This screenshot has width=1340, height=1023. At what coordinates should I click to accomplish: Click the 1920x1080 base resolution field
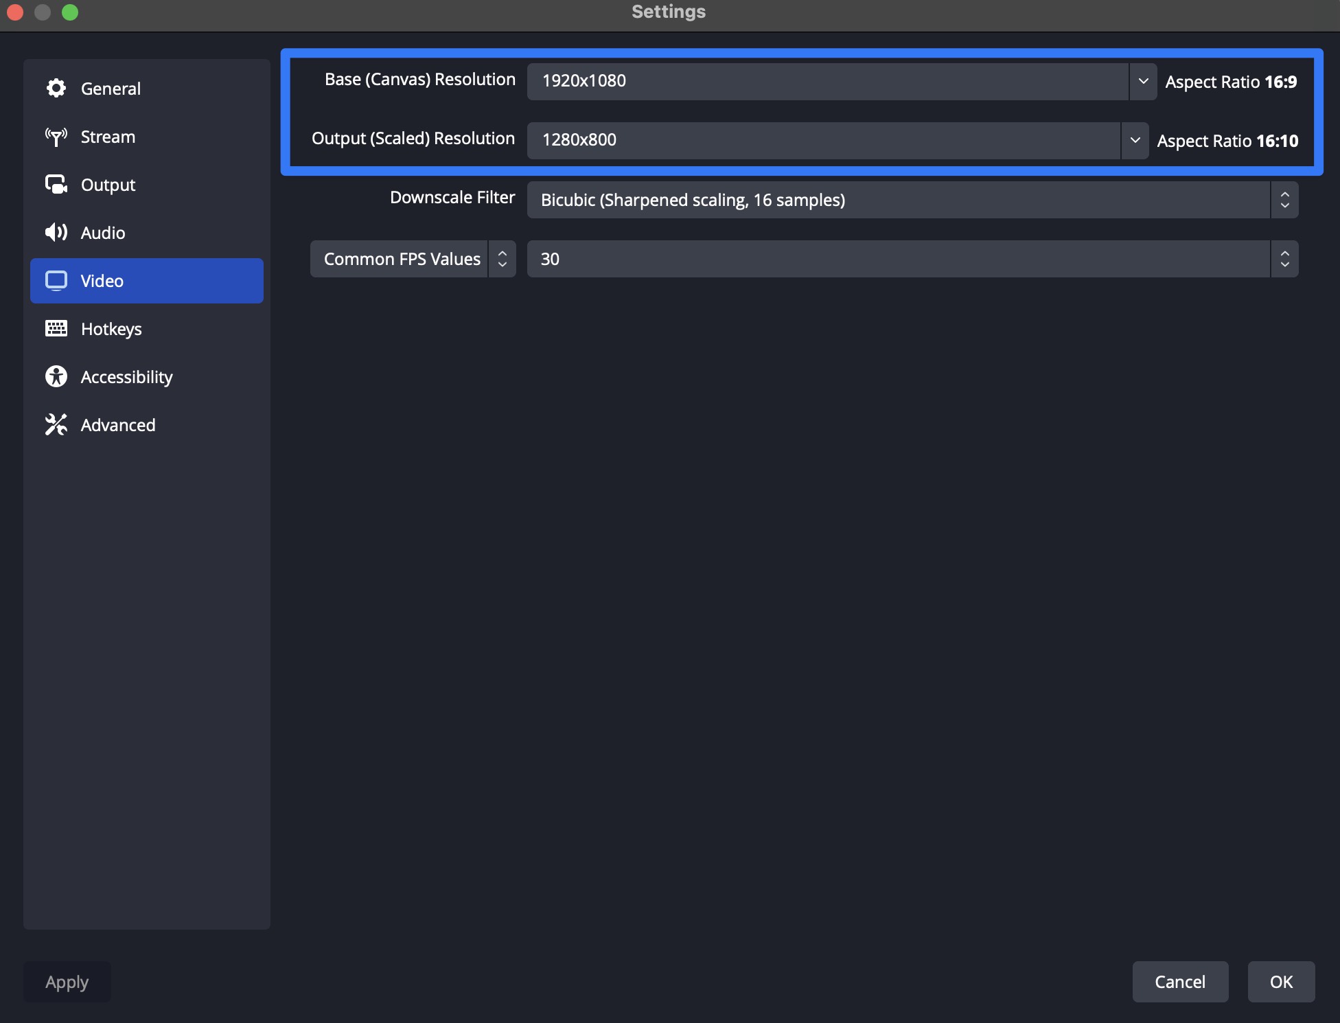(827, 81)
